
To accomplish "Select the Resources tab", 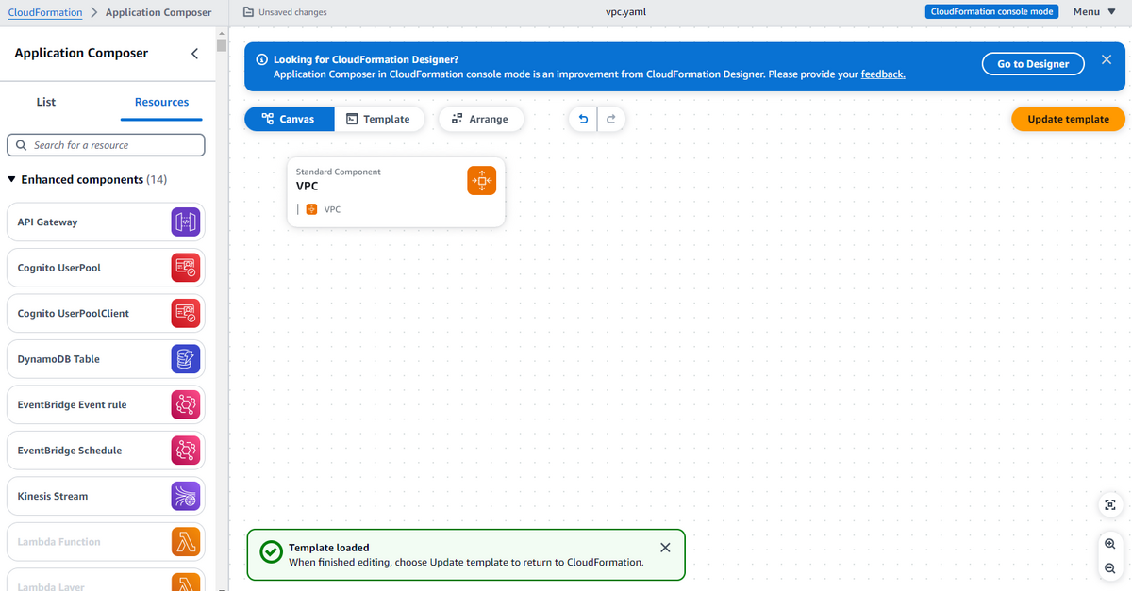I will click(161, 102).
